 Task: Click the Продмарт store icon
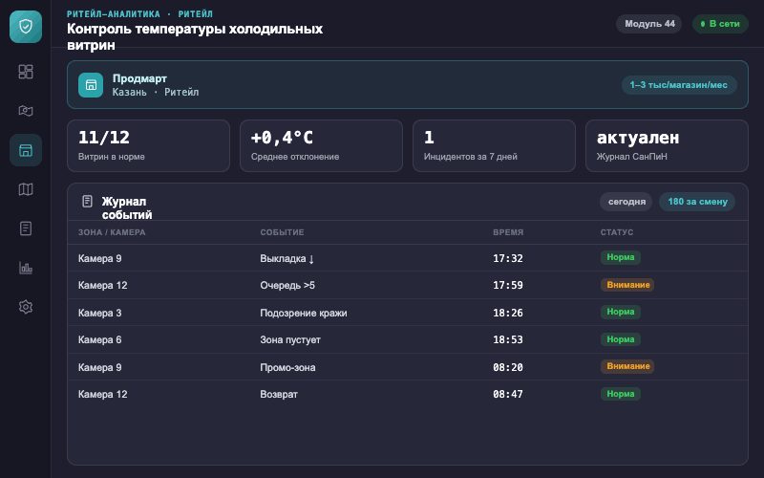(91, 85)
